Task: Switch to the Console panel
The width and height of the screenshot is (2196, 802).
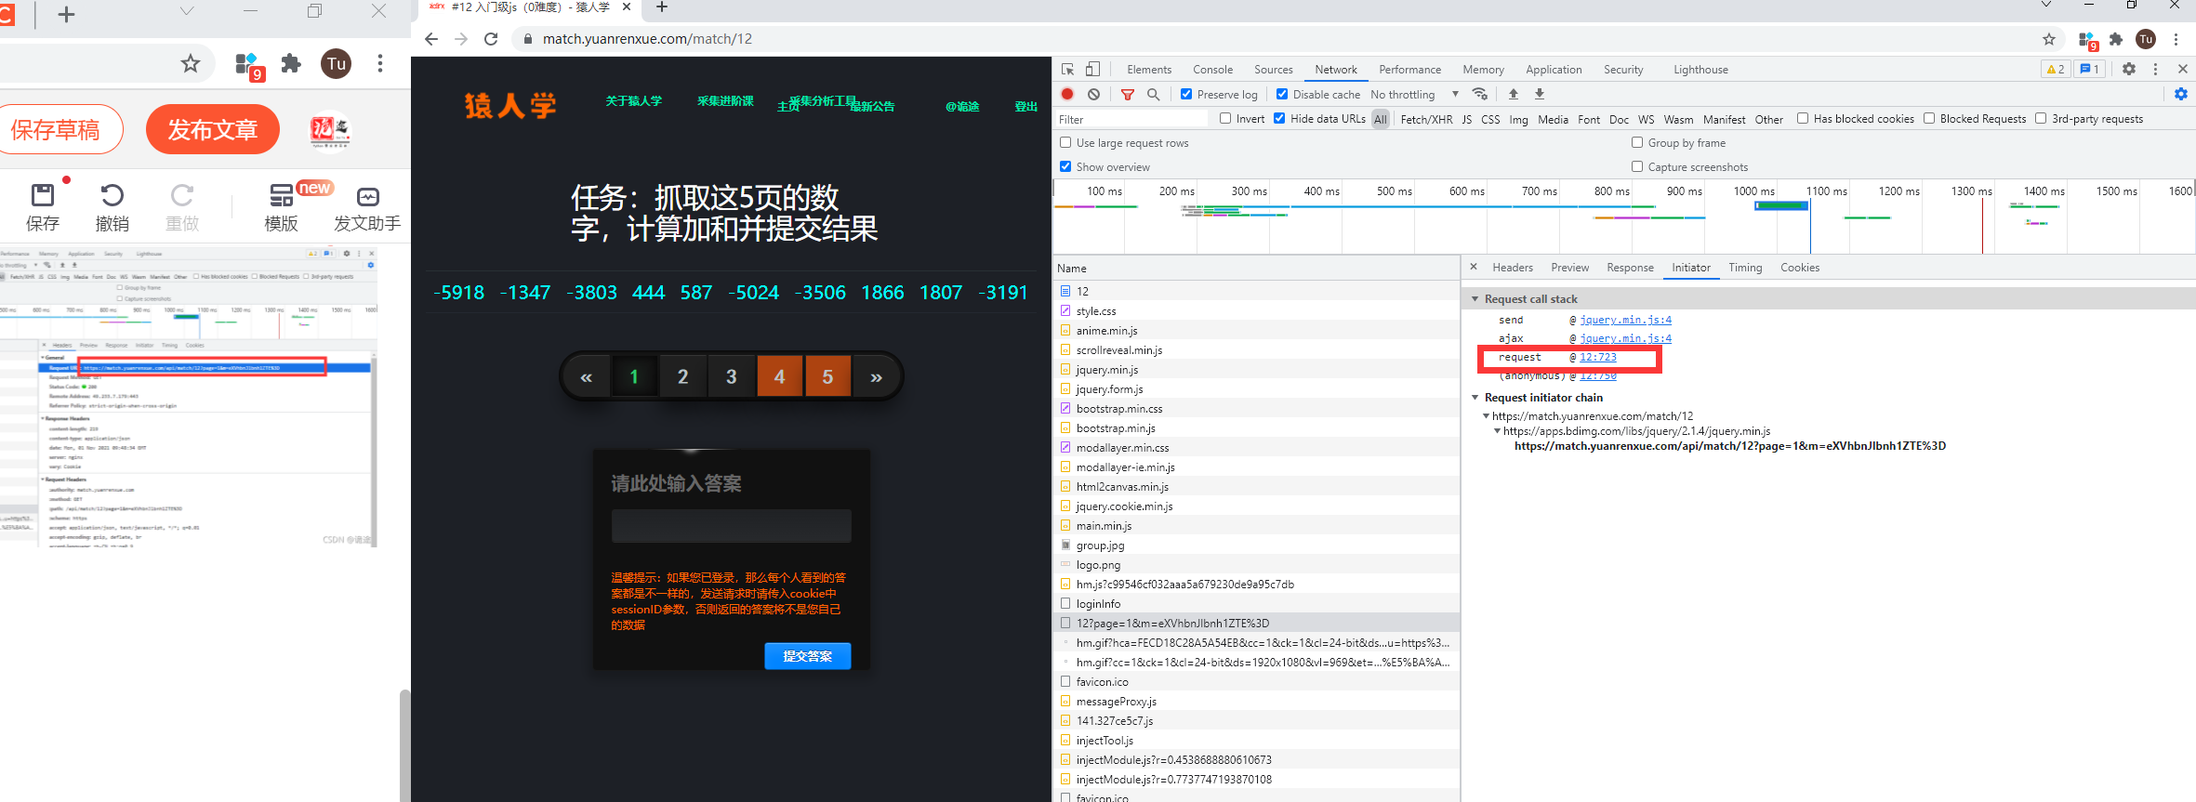Action: tap(1212, 70)
